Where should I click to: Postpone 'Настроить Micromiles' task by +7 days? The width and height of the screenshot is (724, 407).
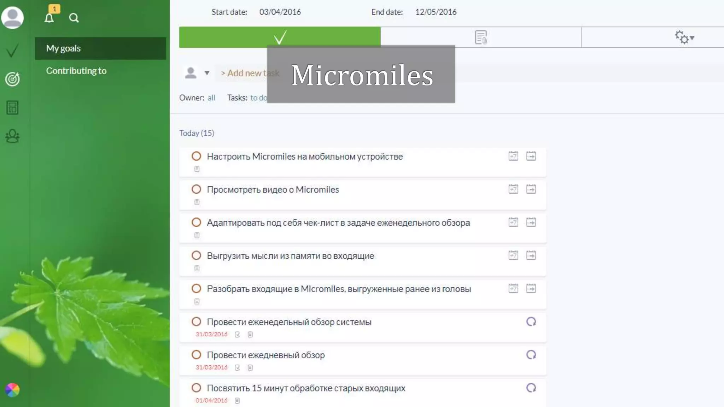point(513,156)
